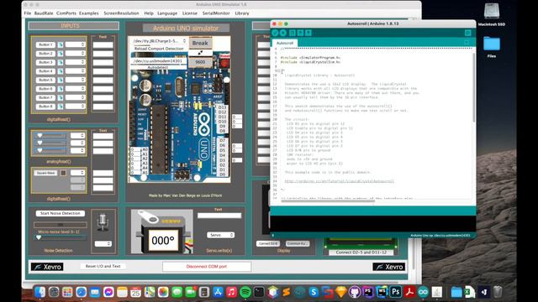Click the Connect D2-5 and D11-12 button
This screenshot has width=538, height=302.
[x=361, y=253]
